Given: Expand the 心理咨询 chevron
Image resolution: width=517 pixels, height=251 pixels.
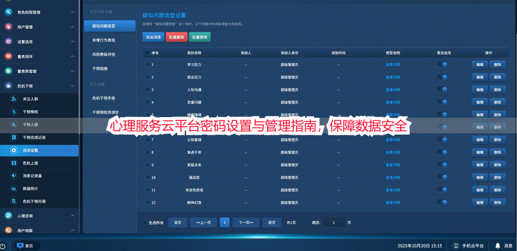Looking at the screenshot, I should [x=72, y=215].
